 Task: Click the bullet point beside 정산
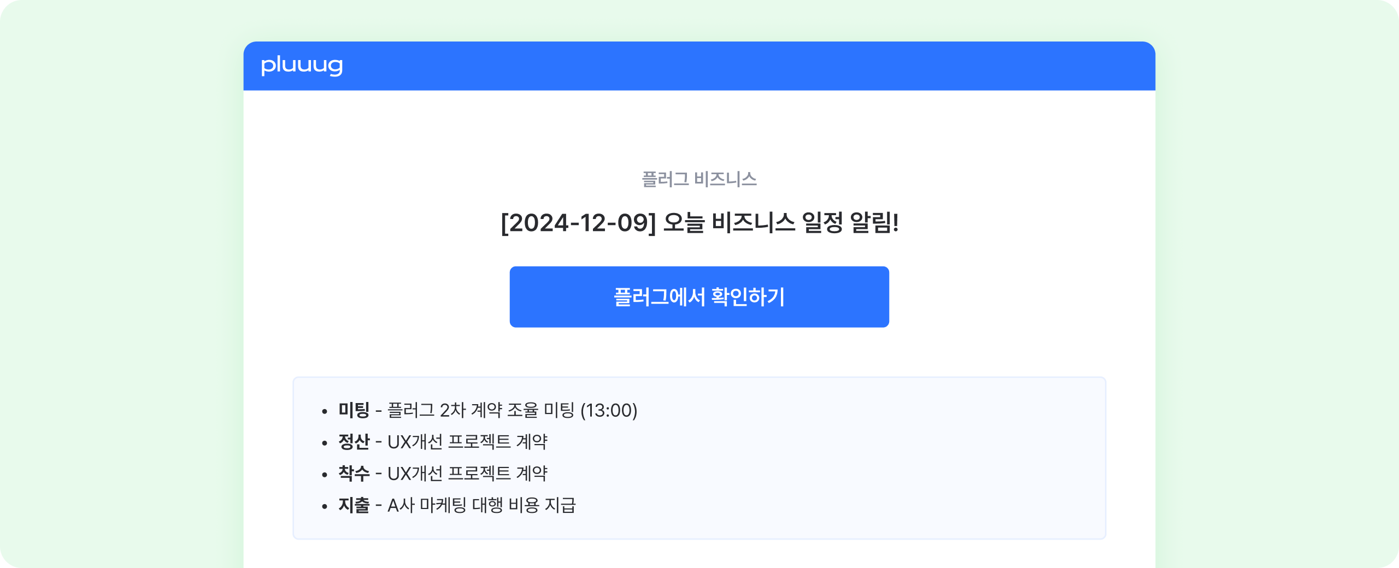[325, 443]
